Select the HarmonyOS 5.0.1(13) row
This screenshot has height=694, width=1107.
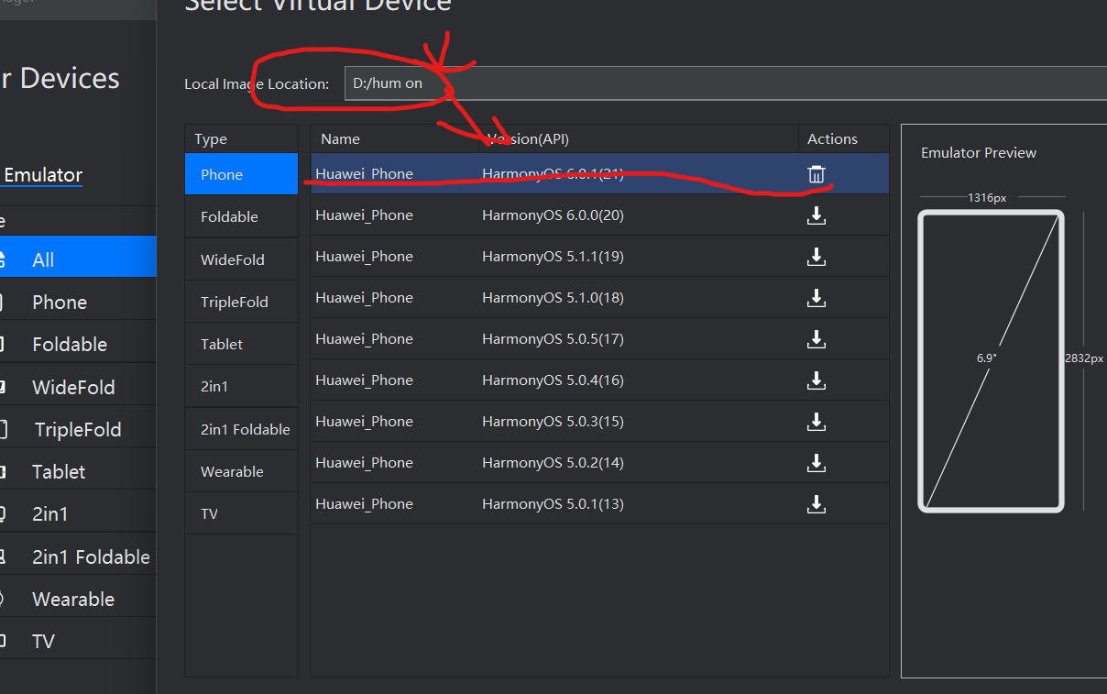599,504
